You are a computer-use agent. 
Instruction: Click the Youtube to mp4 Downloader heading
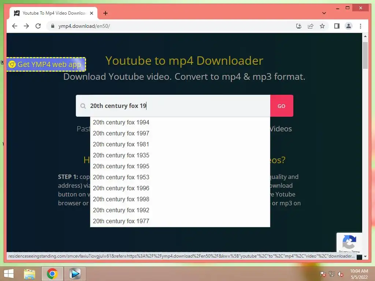184,61
